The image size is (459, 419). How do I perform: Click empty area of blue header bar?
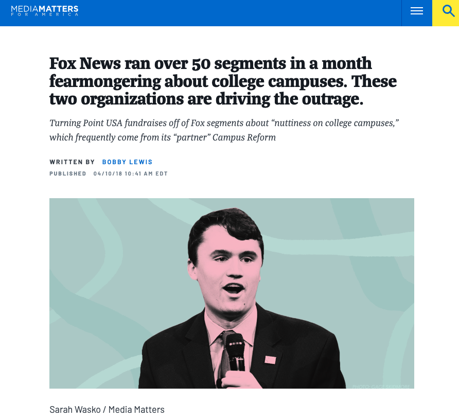pyautogui.click(x=232, y=13)
